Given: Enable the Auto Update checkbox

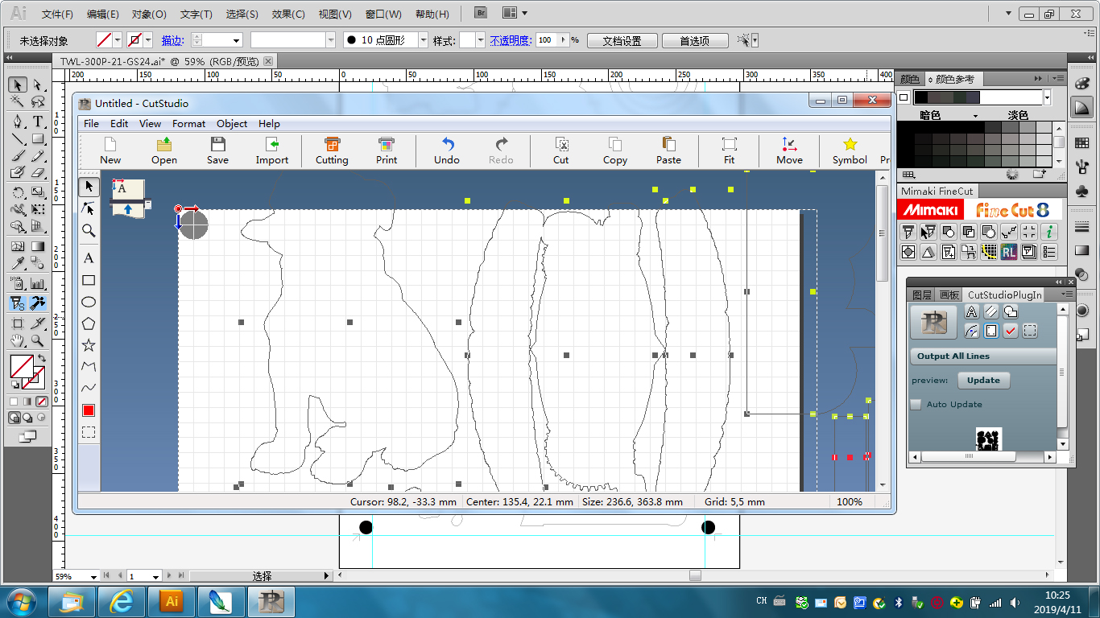Looking at the screenshot, I should pyautogui.click(x=916, y=405).
